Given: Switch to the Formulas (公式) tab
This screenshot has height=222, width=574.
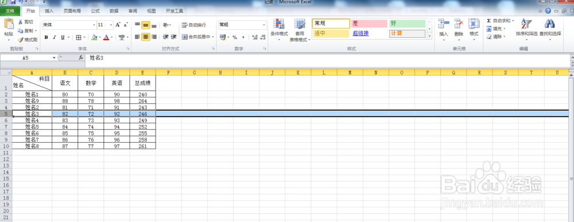Looking at the screenshot, I should 95,11.
